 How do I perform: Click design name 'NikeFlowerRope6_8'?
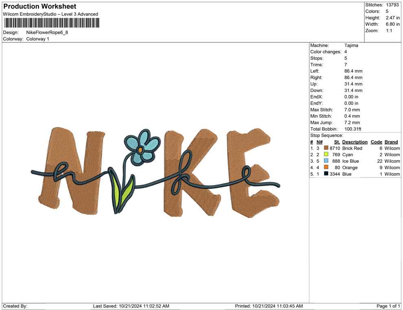pos(47,33)
